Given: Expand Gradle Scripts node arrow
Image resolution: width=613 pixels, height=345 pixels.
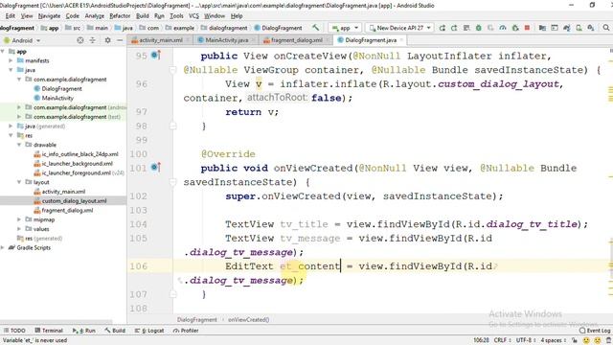Looking at the screenshot, I should pos(3,247).
